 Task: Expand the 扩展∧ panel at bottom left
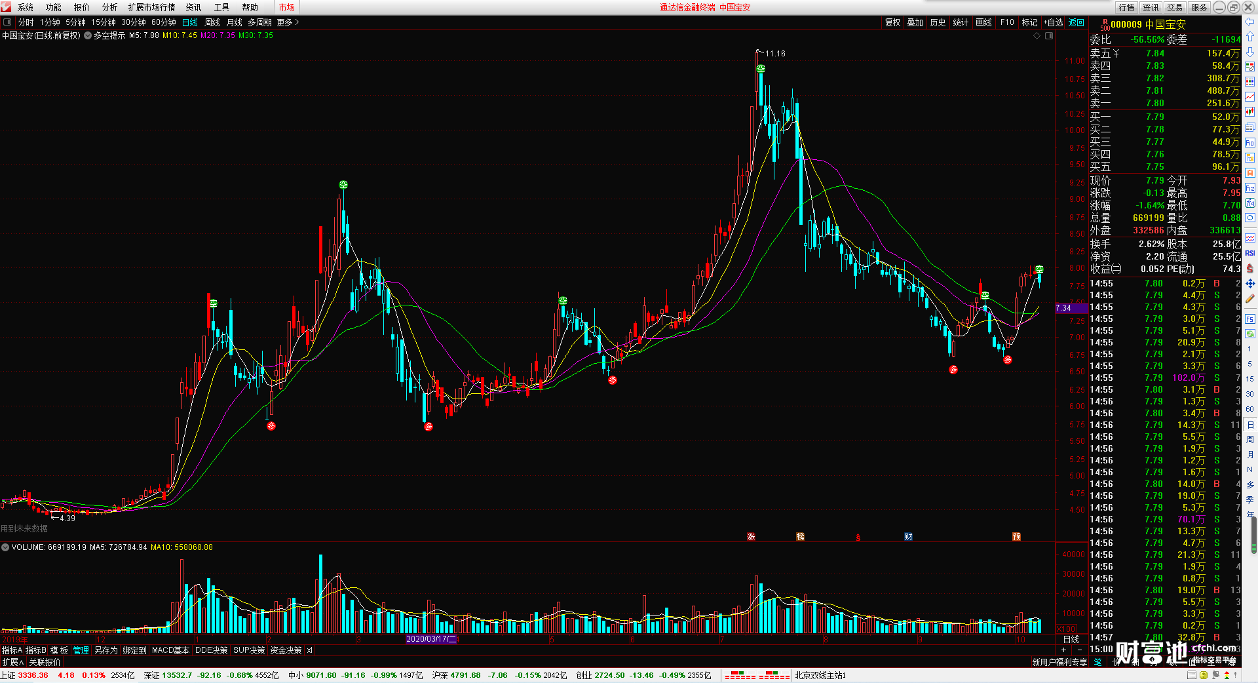[13, 662]
